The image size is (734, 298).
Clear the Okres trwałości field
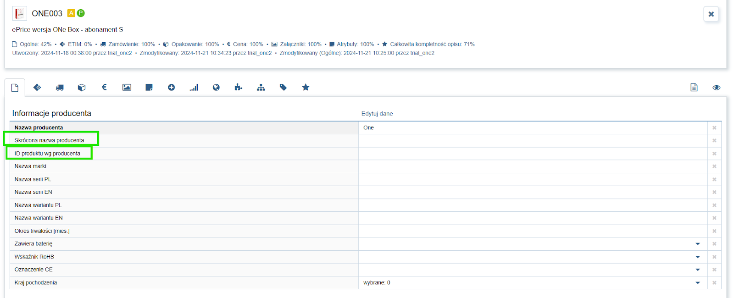click(714, 231)
